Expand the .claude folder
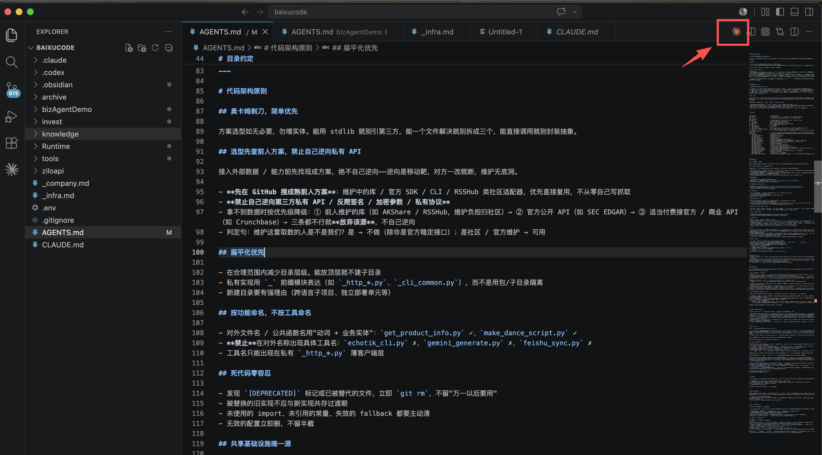The image size is (822, 455). click(103, 60)
